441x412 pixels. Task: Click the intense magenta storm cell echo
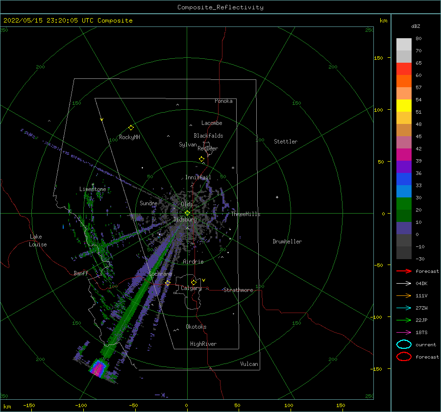click(x=98, y=368)
